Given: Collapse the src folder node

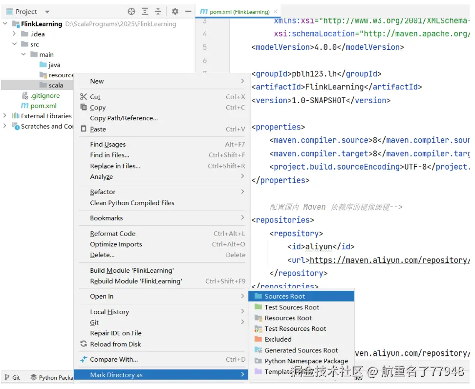Looking at the screenshot, I should click(x=14, y=44).
